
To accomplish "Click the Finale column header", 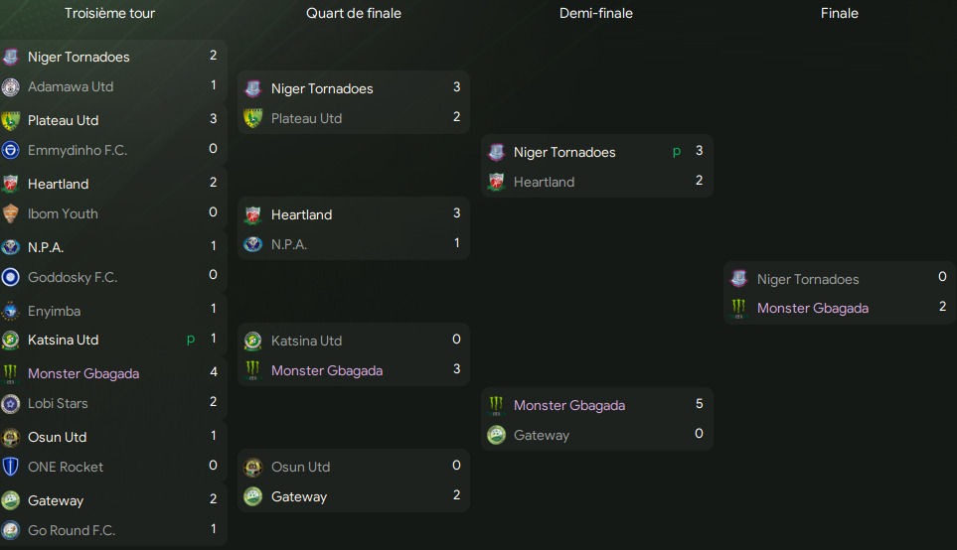I will [x=840, y=13].
